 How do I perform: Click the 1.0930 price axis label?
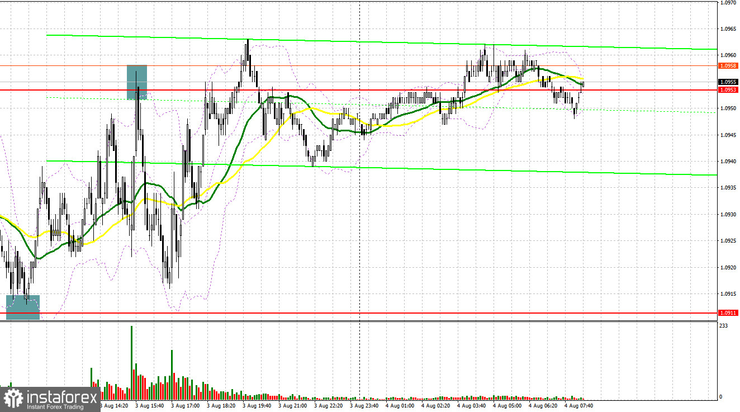click(728, 215)
